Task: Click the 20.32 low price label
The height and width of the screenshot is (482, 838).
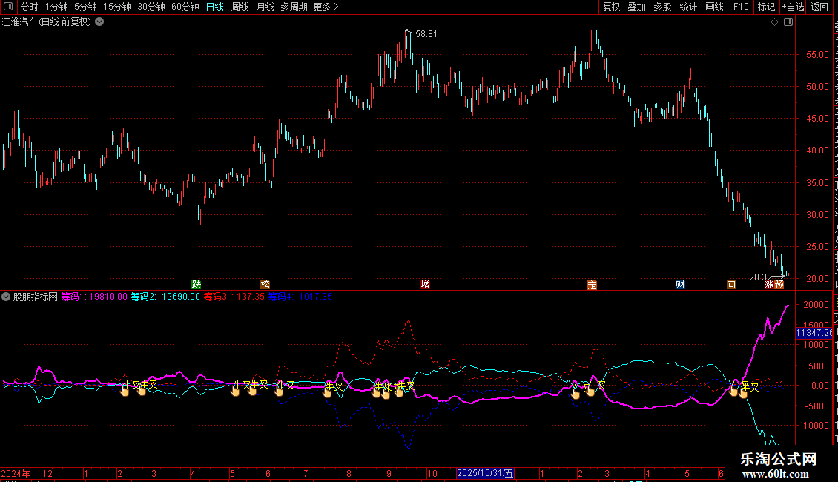Action: pos(761,277)
